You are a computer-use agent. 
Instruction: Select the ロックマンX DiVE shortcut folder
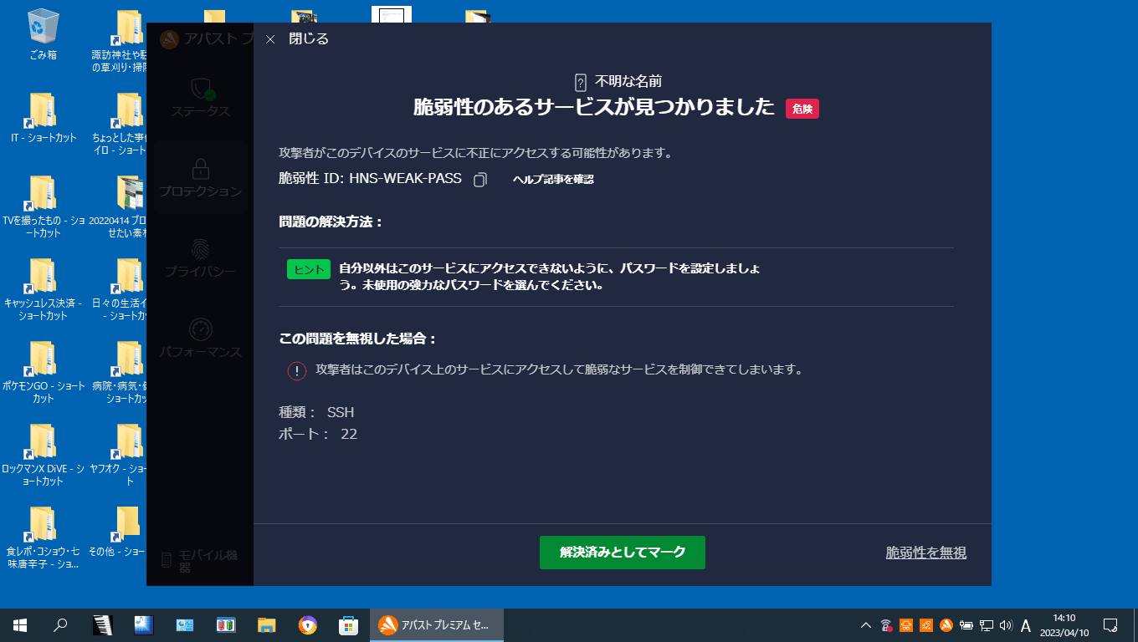point(44,455)
